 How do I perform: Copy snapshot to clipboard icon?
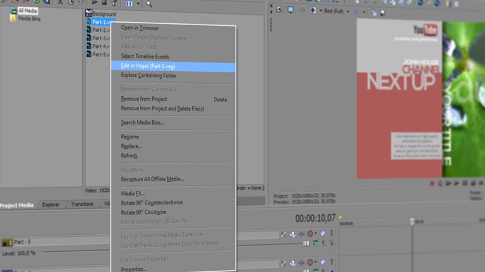tap(374, 13)
